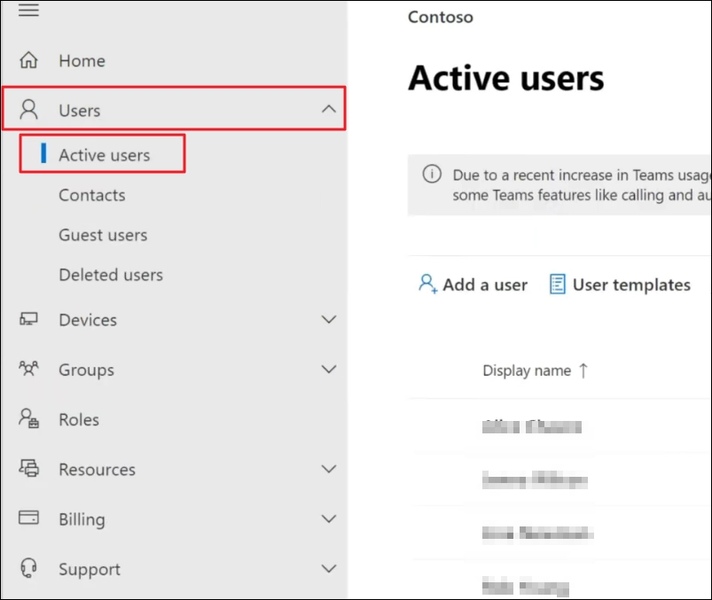Click the Roles icon in the sidebar

pos(27,419)
